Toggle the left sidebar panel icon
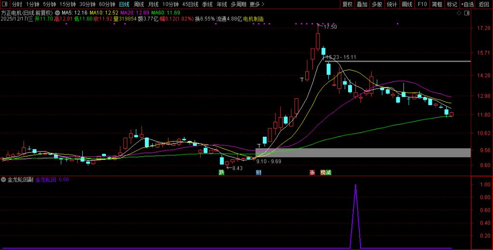 [4, 4]
